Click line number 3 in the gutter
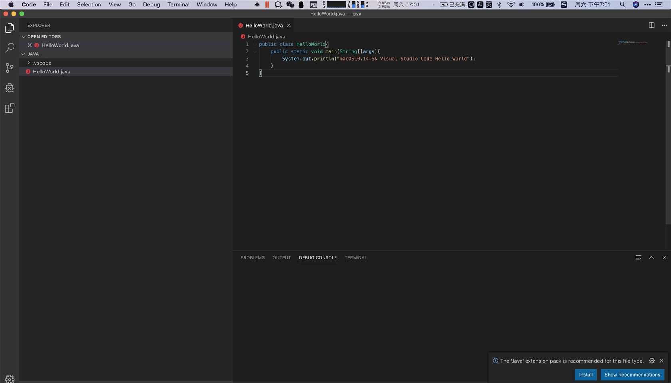 pyautogui.click(x=247, y=59)
